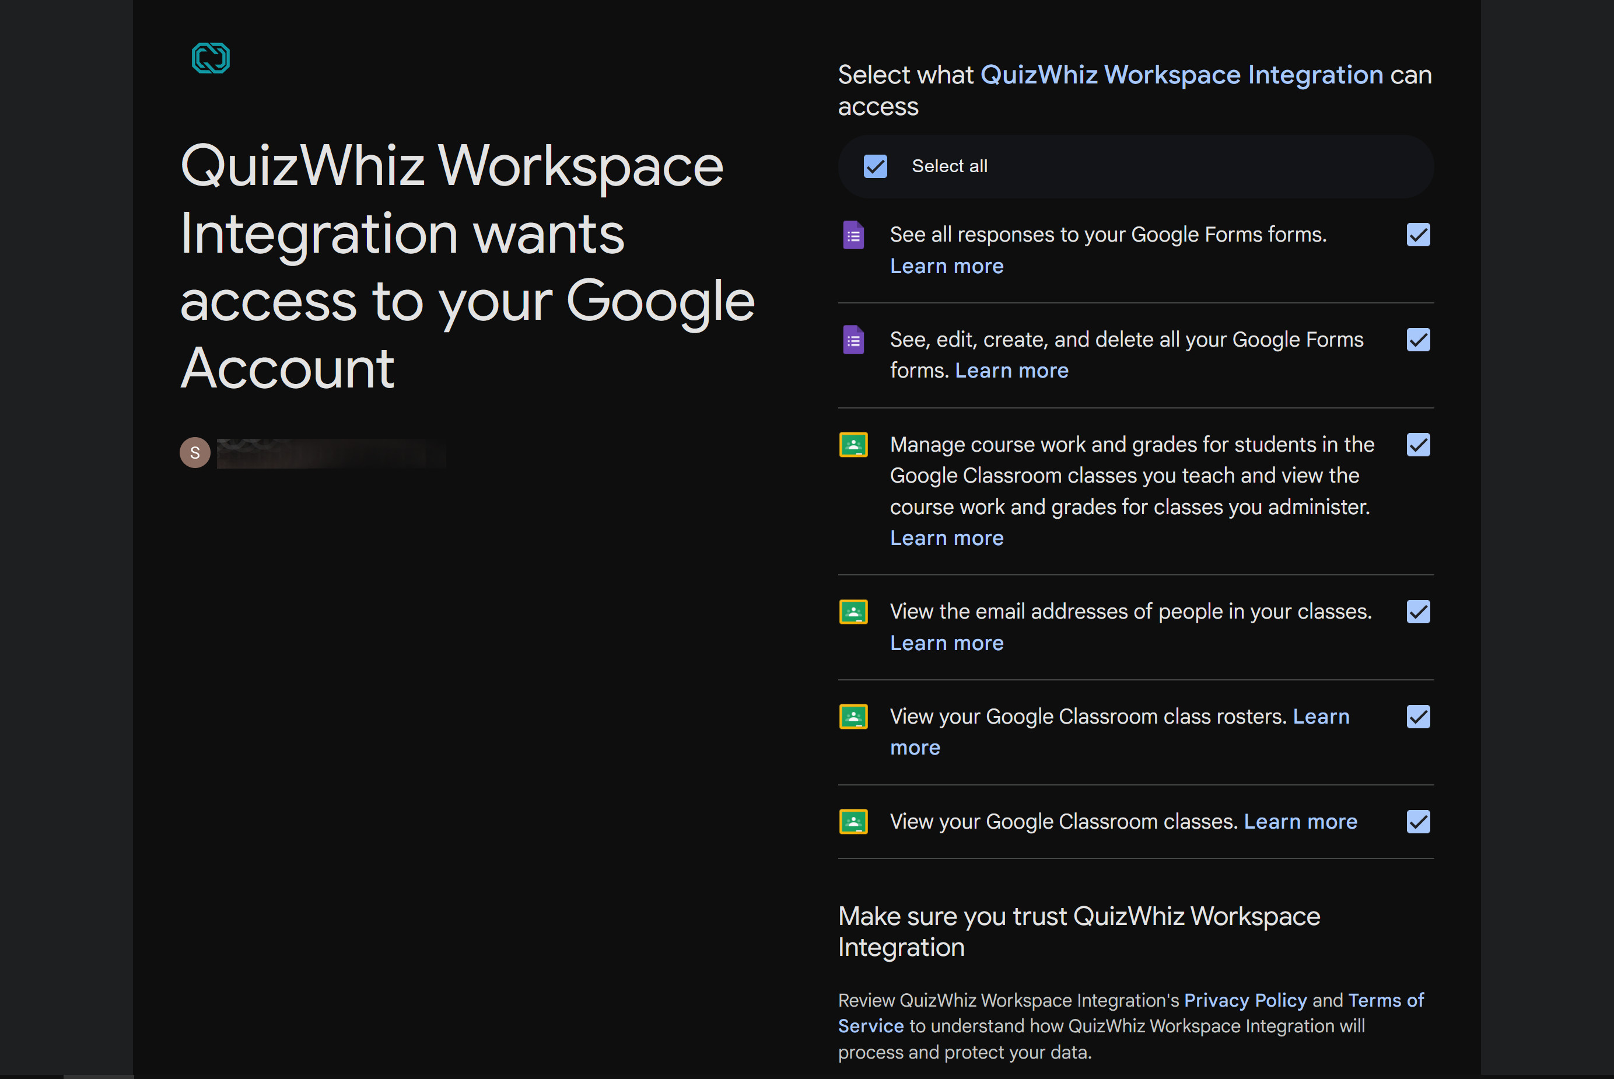Toggle the Select all checkbox
The width and height of the screenshot is (1614, 1079).
point(876,166)
